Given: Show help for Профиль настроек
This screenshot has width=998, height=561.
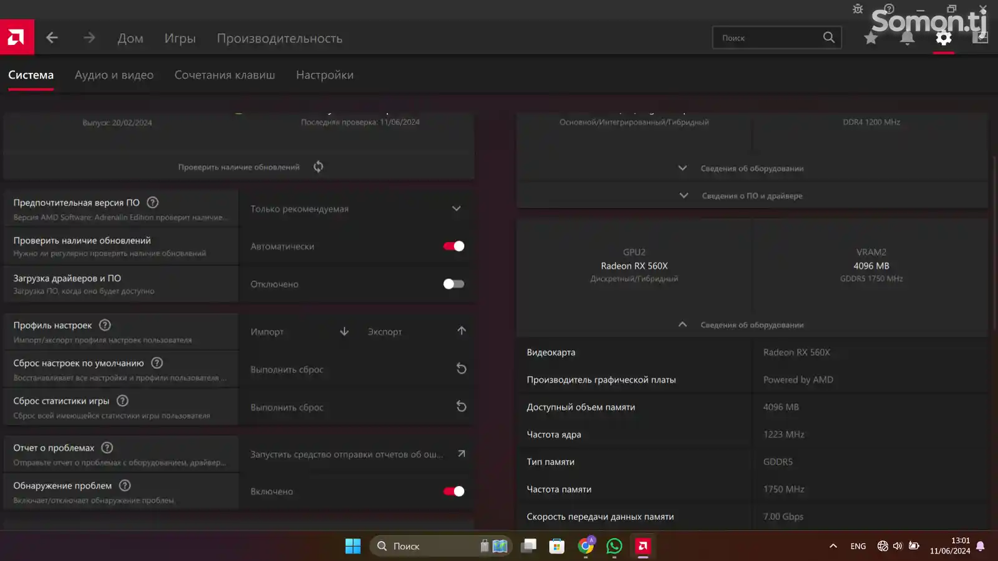Looking at the screenshot, I should click(105, 325).
